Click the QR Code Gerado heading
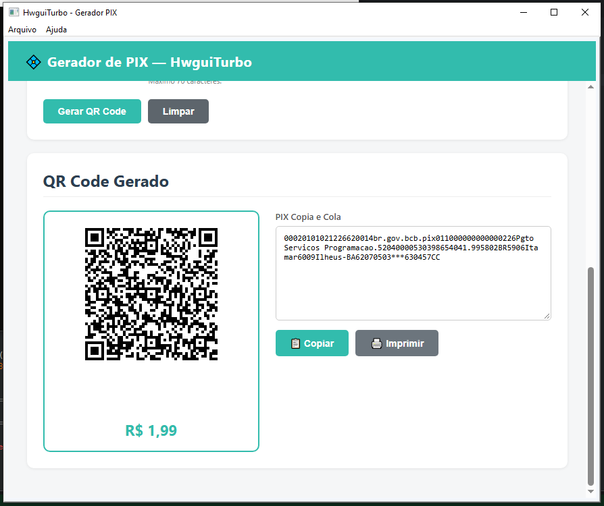 pos(106,181)
